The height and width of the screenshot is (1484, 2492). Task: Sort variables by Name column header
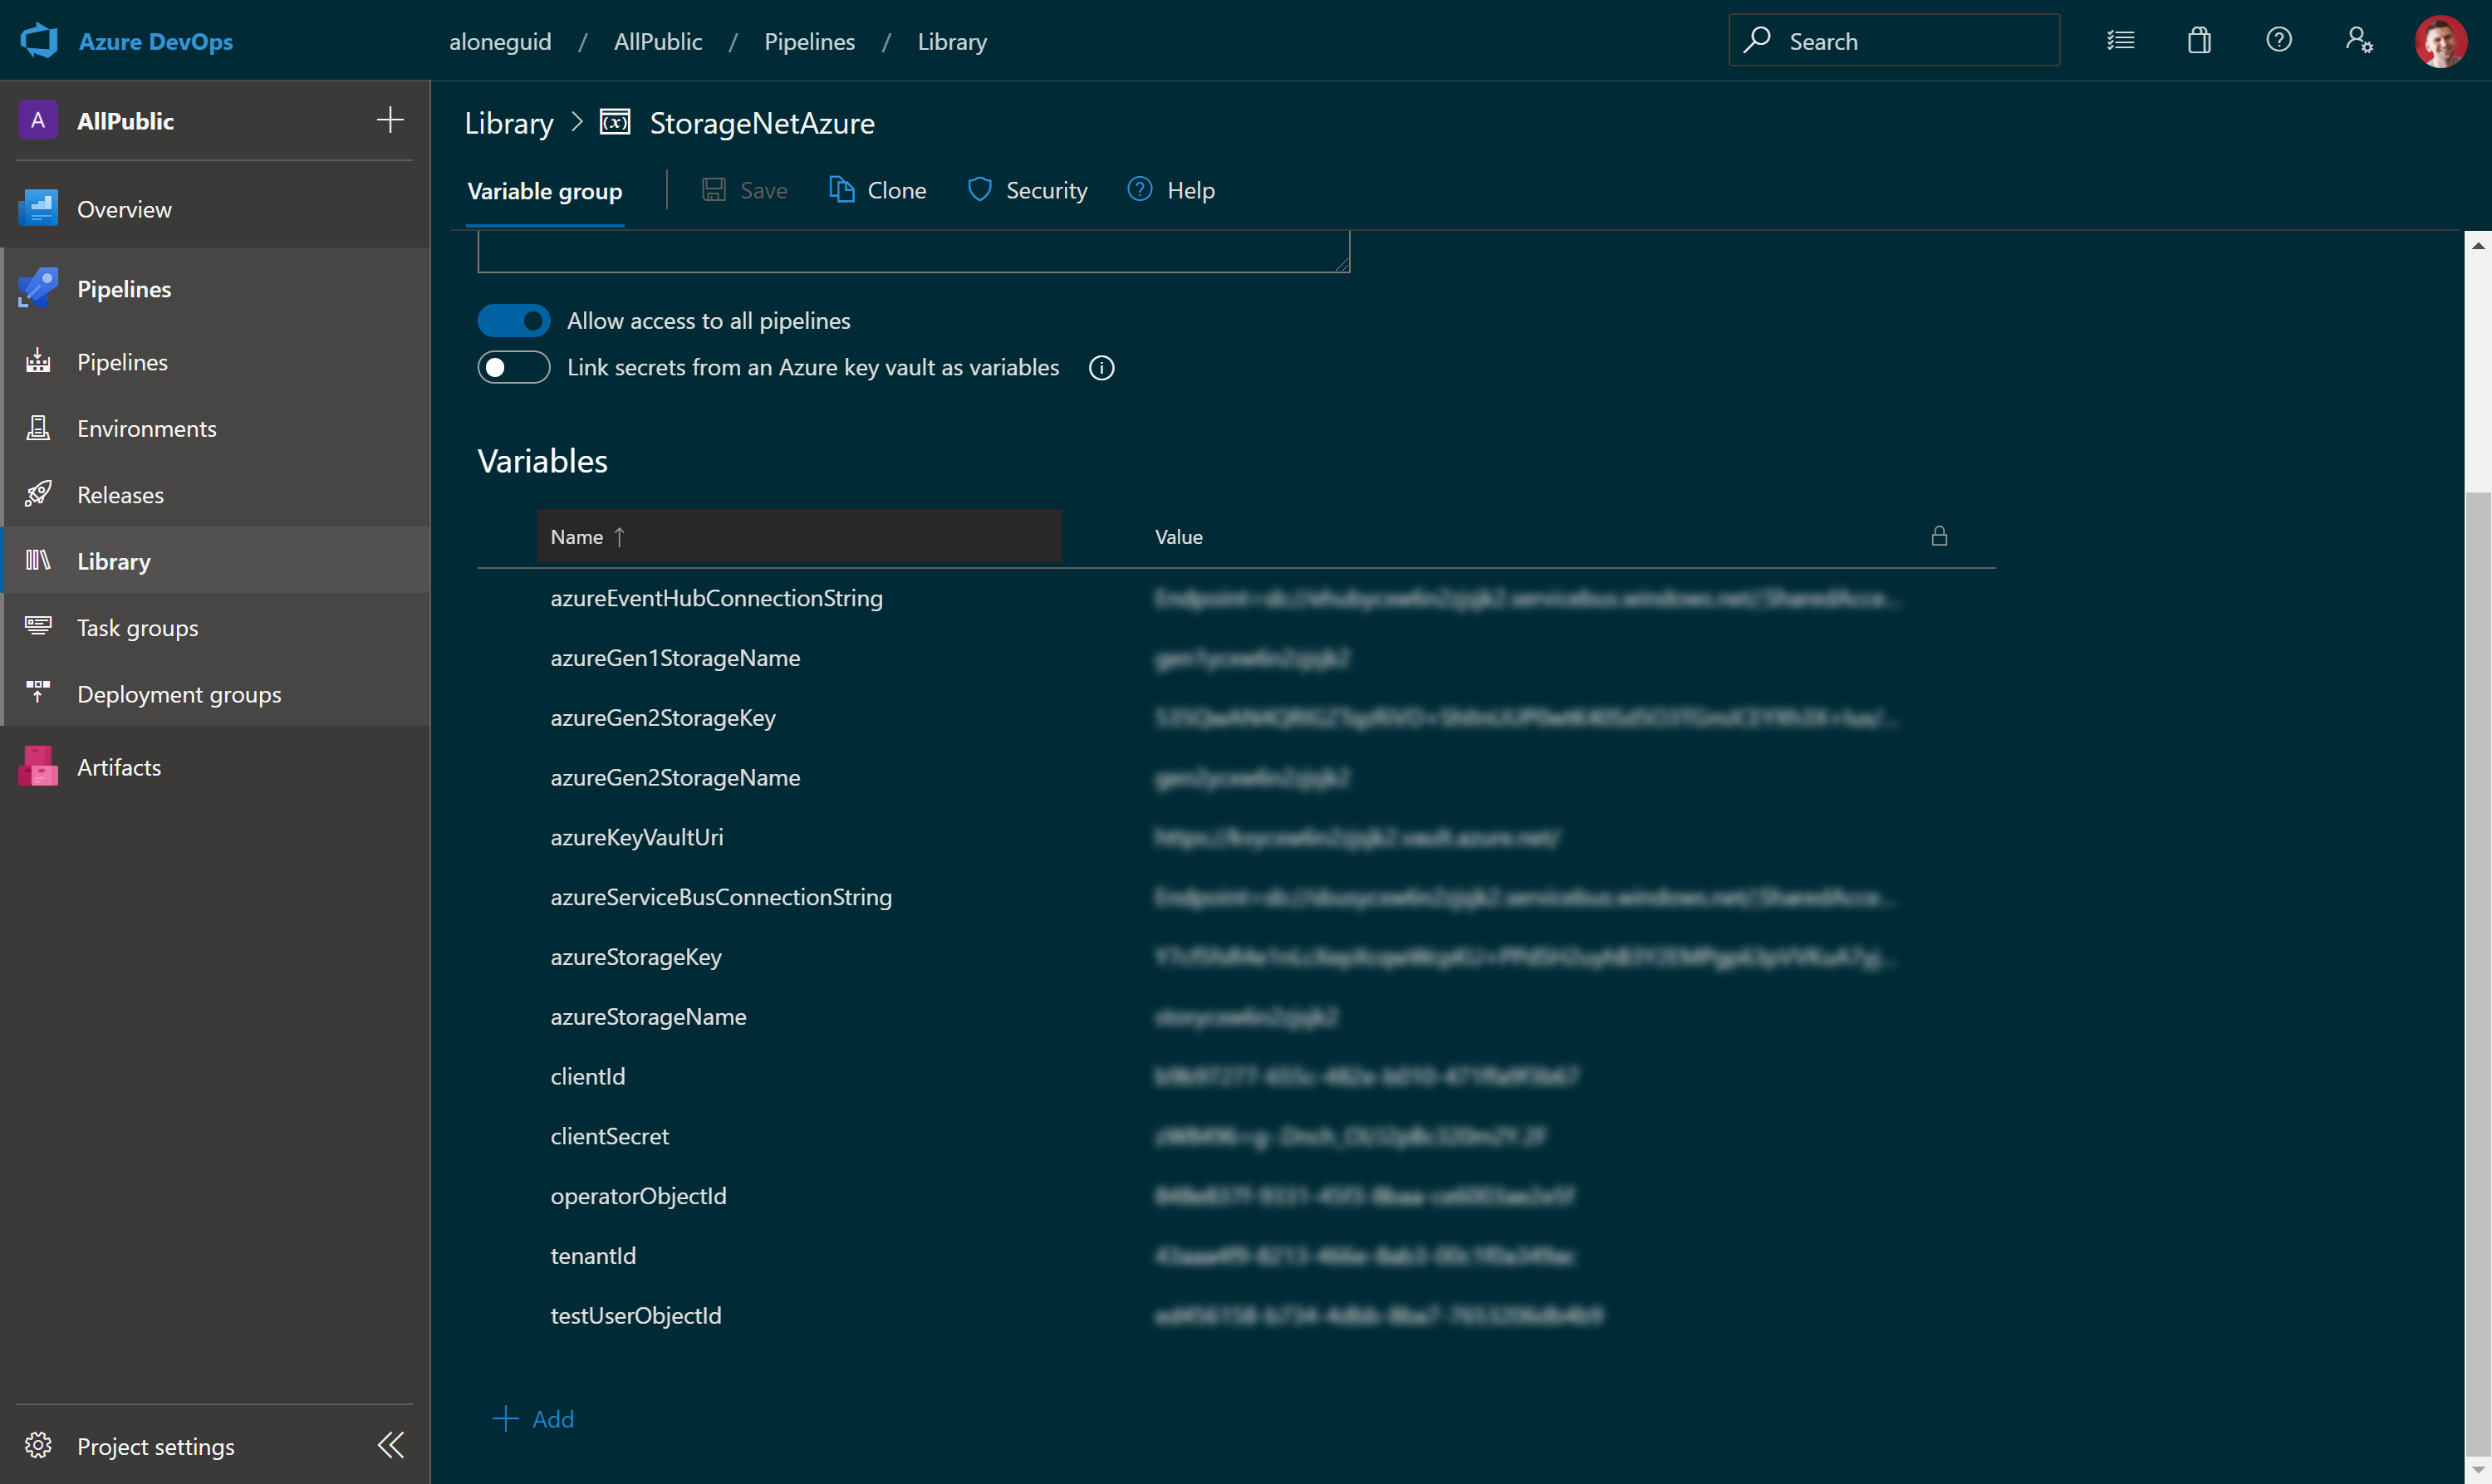(x=799, y=537)
